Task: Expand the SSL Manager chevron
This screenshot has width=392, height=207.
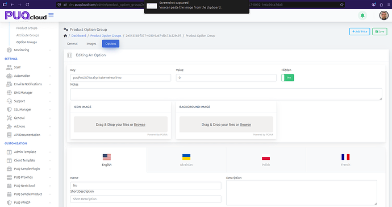Action: click(50, 110)
